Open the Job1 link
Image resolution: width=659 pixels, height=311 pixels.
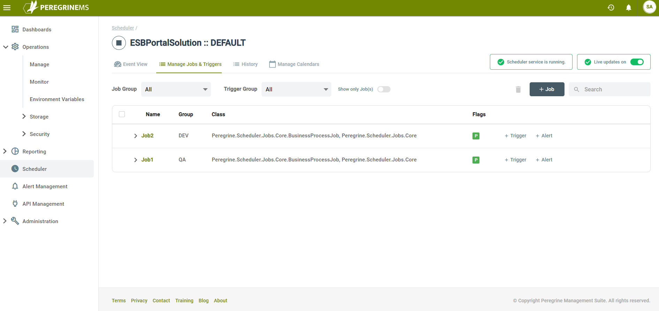147,160
